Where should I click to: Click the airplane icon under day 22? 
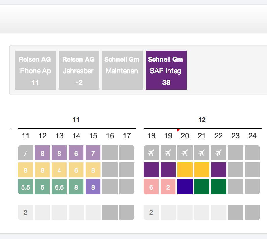218,153
